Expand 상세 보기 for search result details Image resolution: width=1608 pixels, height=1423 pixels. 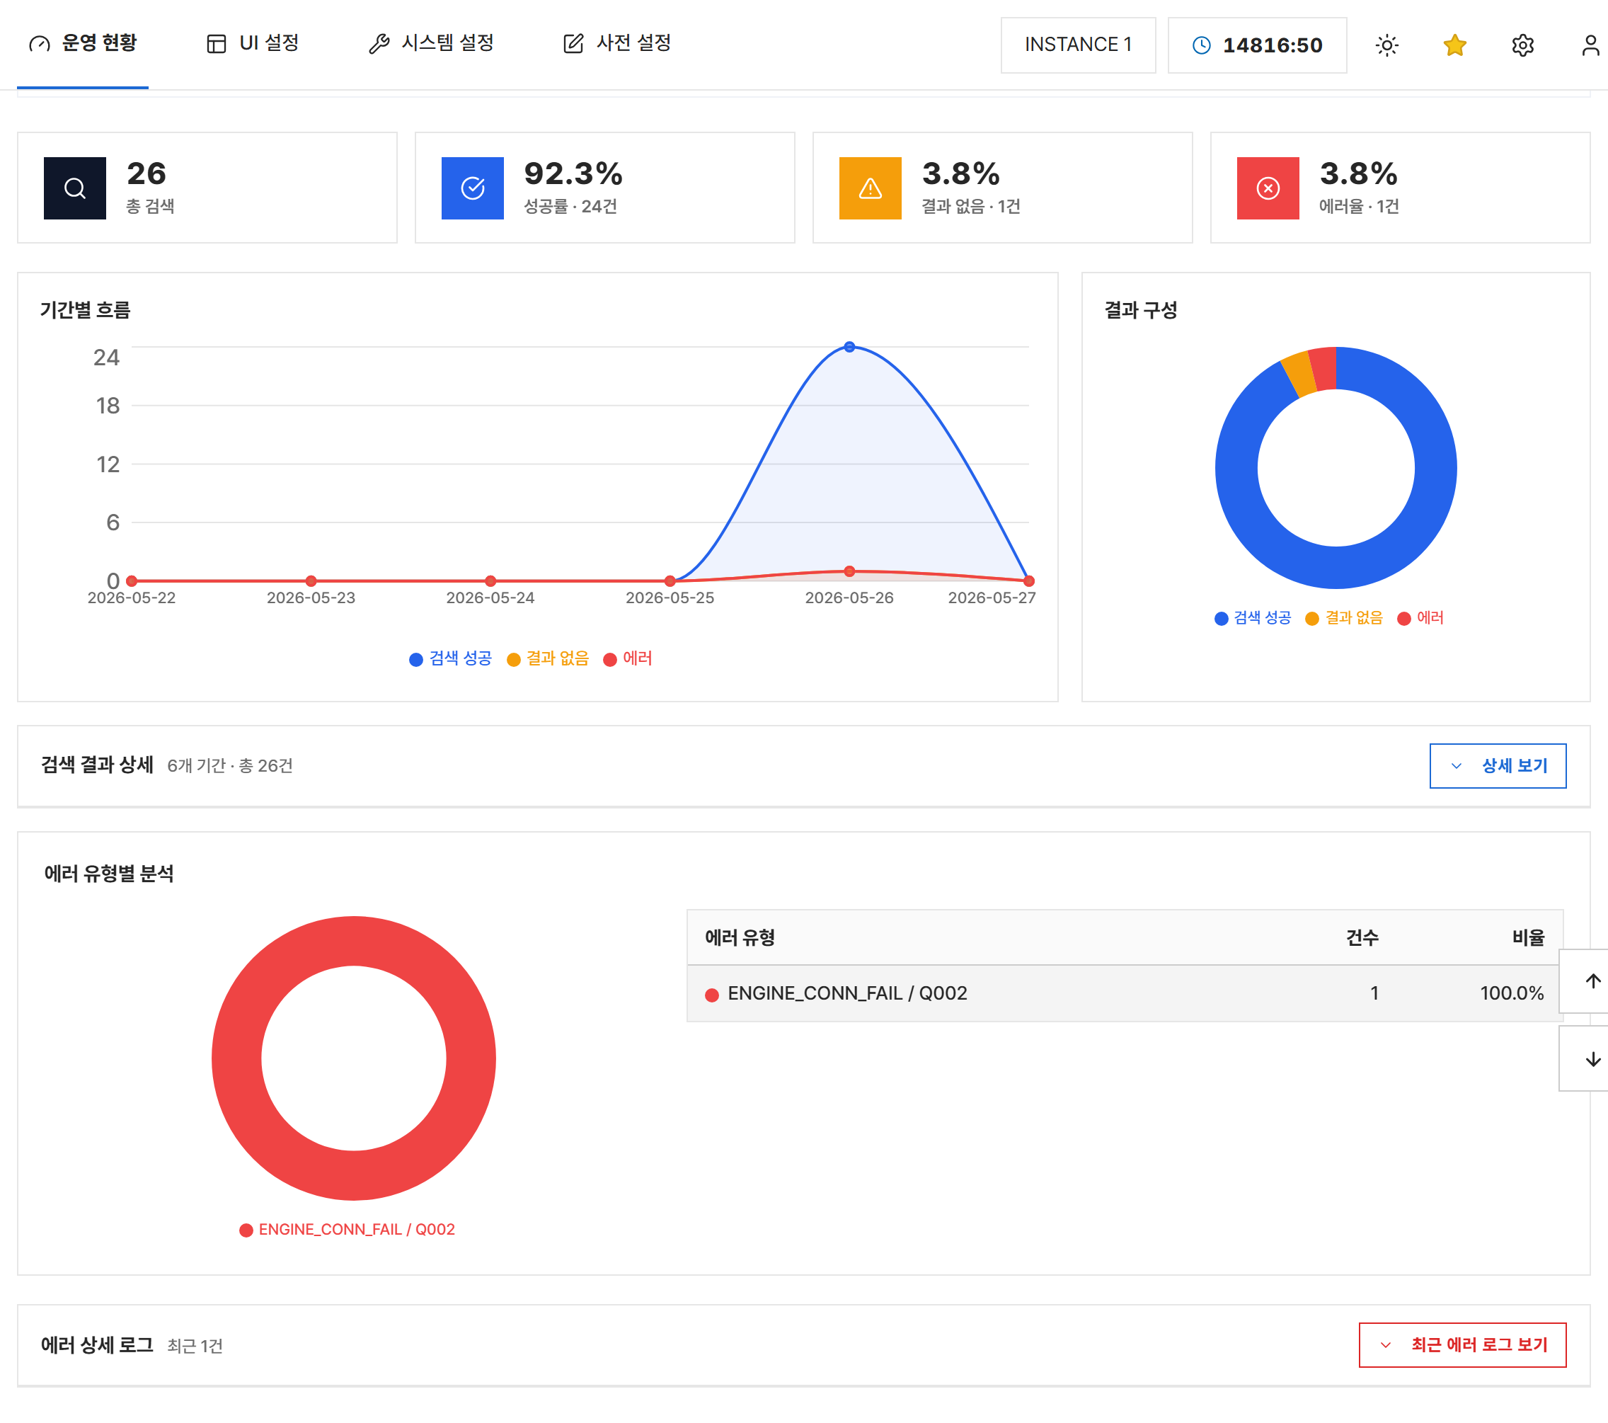pos(1497,765)
